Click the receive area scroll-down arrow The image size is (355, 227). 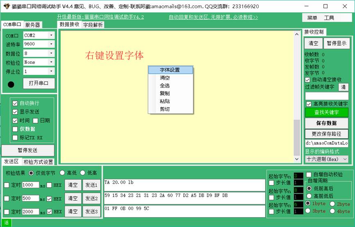[297, 159]
